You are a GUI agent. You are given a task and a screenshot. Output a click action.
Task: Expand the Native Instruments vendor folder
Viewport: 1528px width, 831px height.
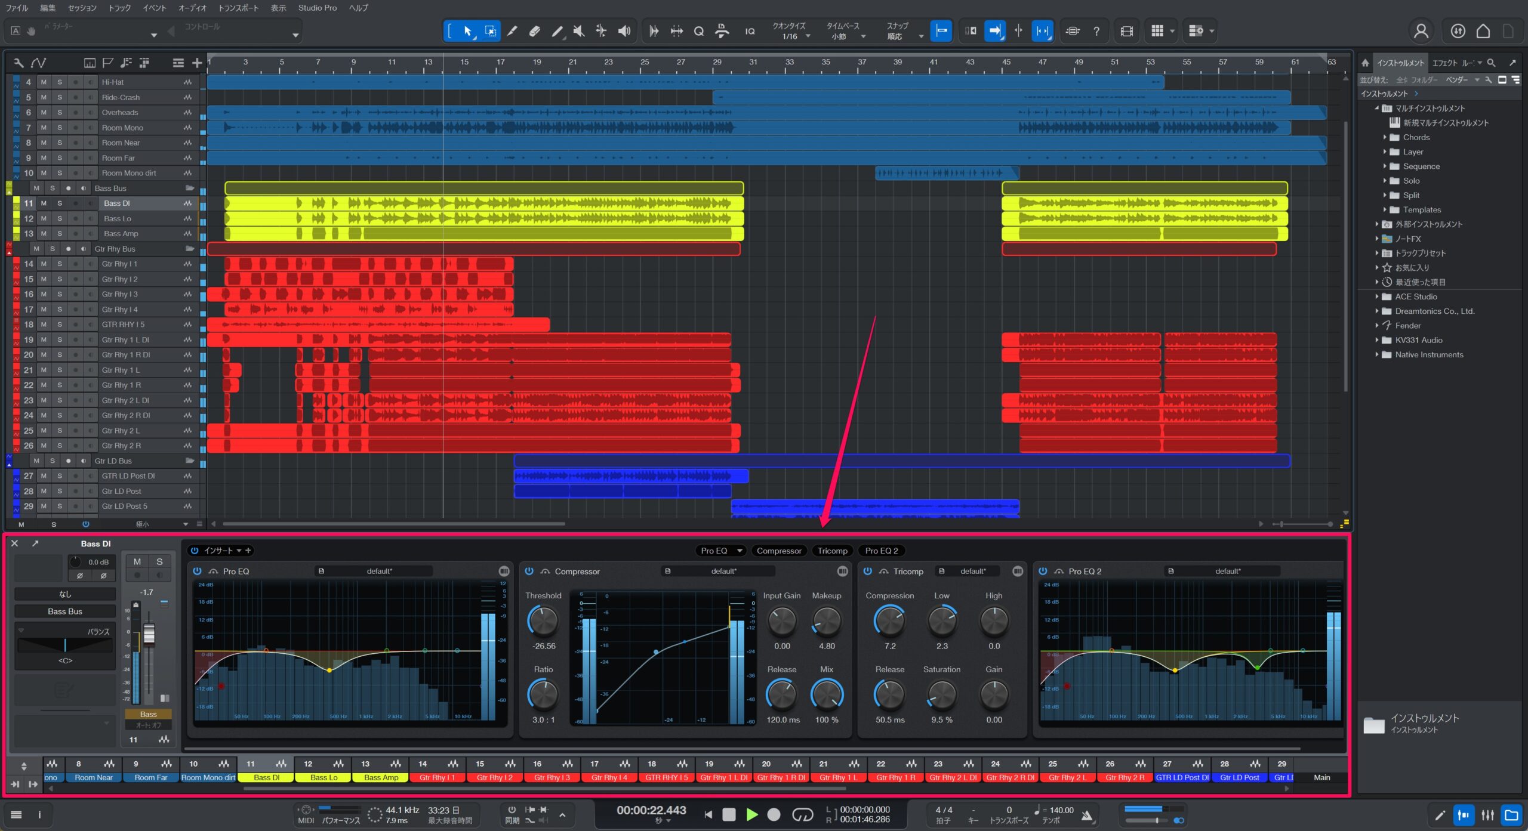click(x=1377, y=354)
